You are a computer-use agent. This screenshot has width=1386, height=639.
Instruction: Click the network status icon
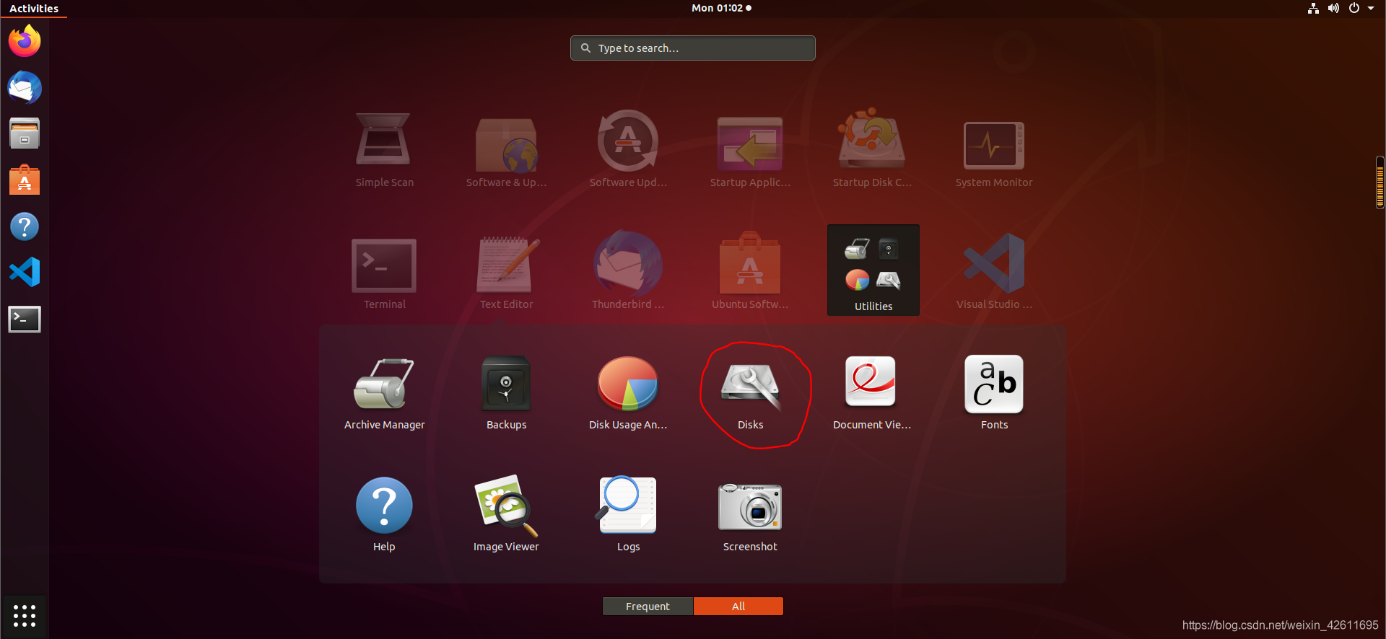tap(1313, 9)
